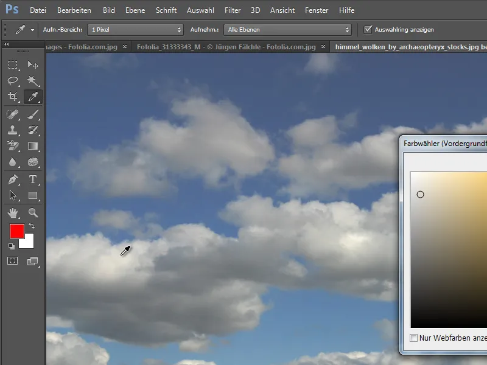The image size is (487, 365).
Task: Select the Rectangular Marquee tool
Action: tap(13, 64)
